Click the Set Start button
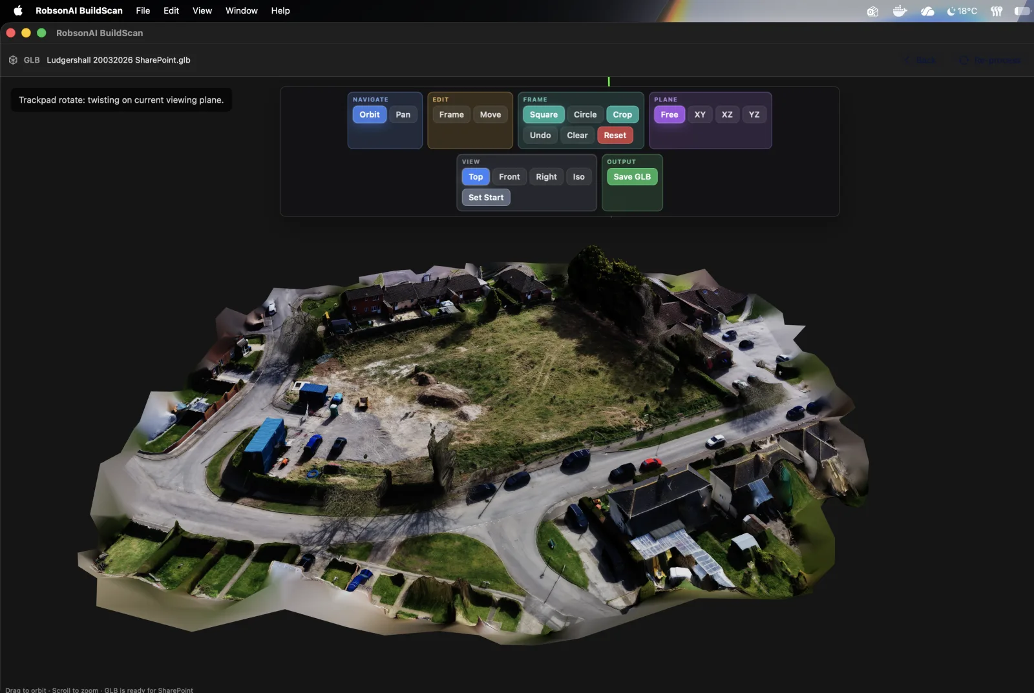Screen dimensions: 1034x693 [486, 197]
